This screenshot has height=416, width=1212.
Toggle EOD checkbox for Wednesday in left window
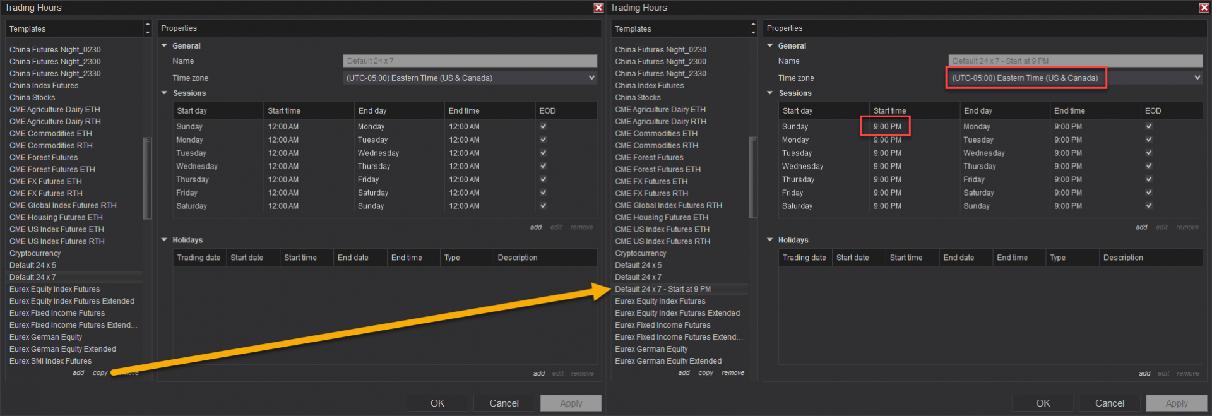pos(544,166)
